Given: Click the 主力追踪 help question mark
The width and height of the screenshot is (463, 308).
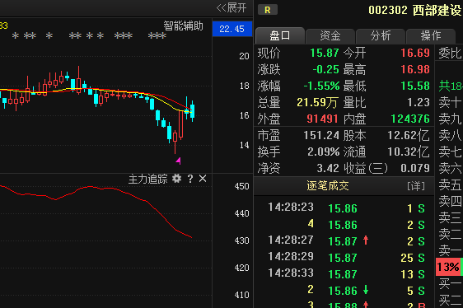Looking at the screenshot, I should tap(190, 179).
